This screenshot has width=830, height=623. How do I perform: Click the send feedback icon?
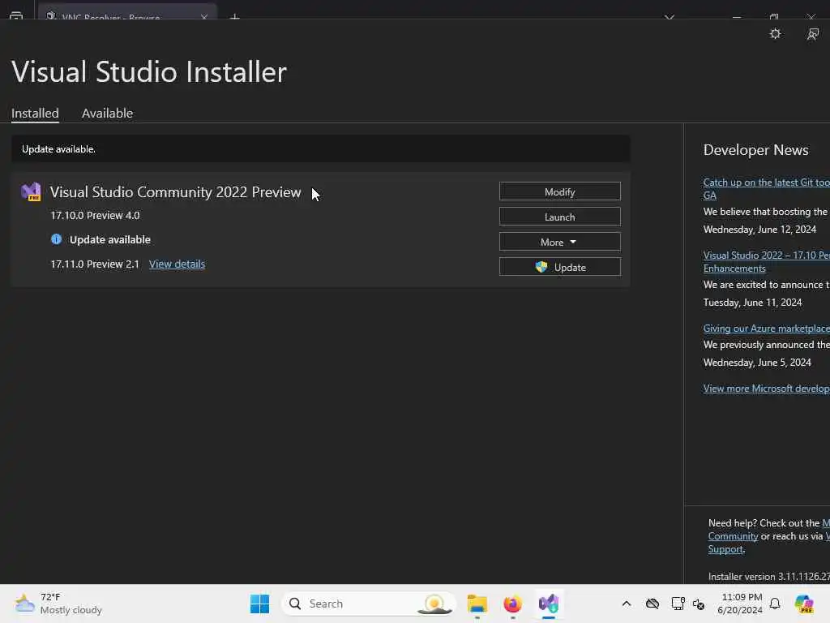click(x=812, y=34)
